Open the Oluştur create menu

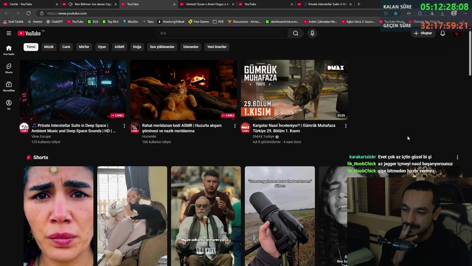click(x=423, y=33)
